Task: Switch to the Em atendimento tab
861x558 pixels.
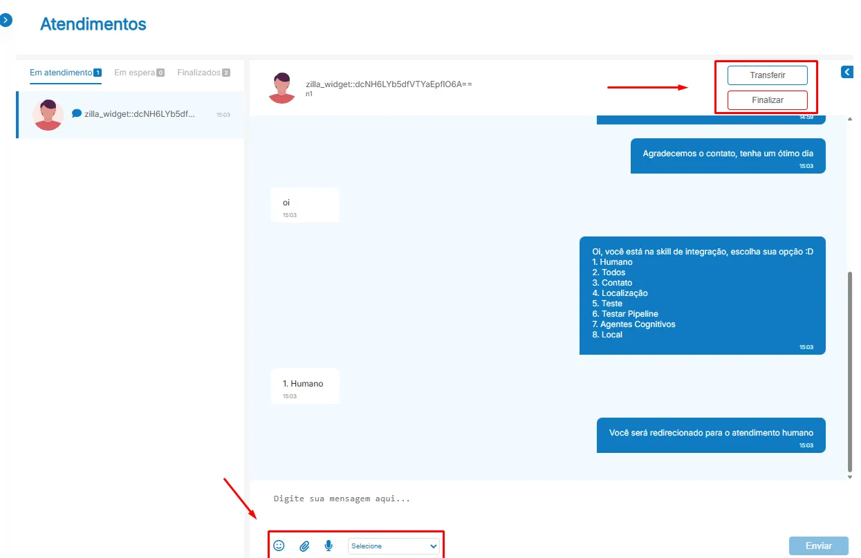Action: (66, 73)
